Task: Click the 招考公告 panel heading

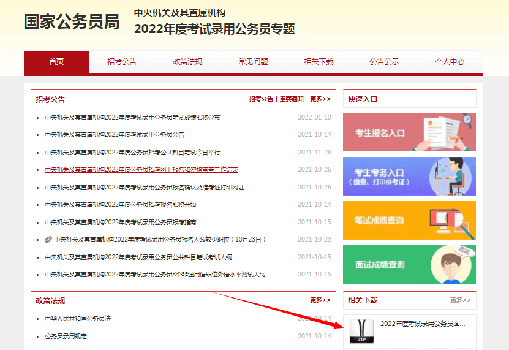Action: point(50,99)
